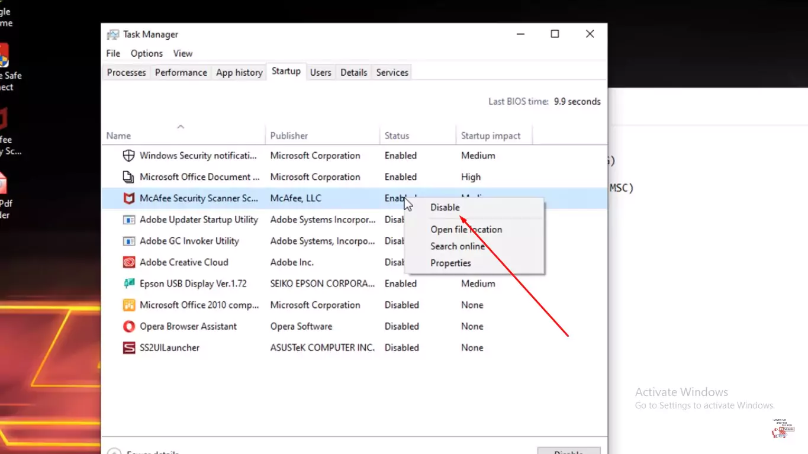Click the Microsoft Office Document row icon
This screenshot has width=808, height=454.
point(128,177)
